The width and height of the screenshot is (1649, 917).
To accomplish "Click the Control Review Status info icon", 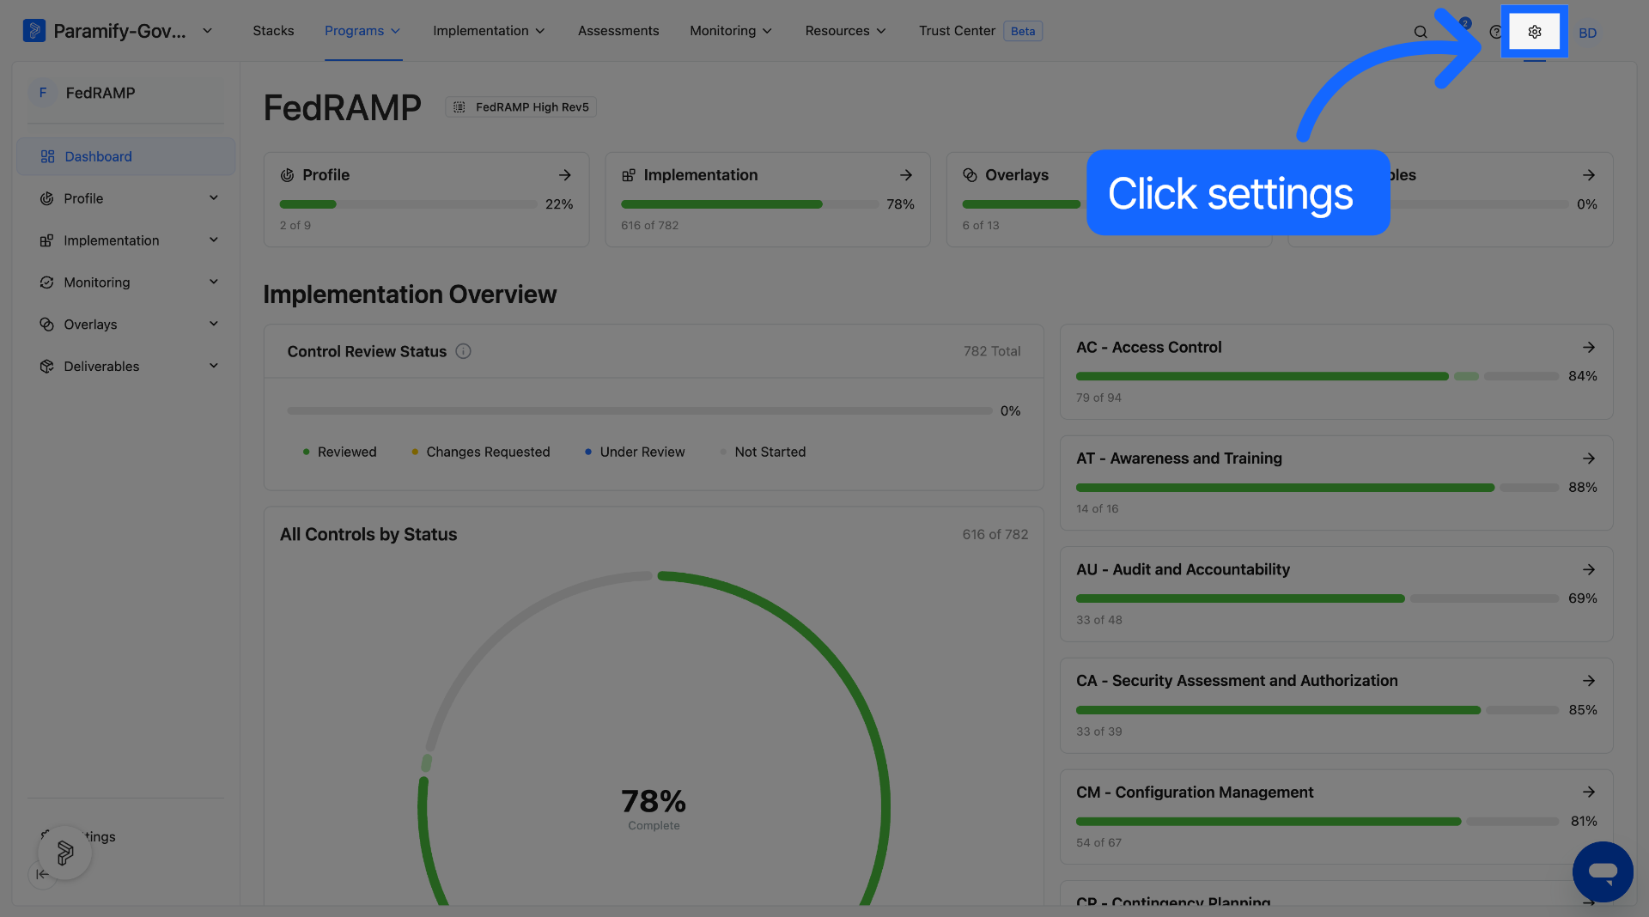I will pos(463,351).
